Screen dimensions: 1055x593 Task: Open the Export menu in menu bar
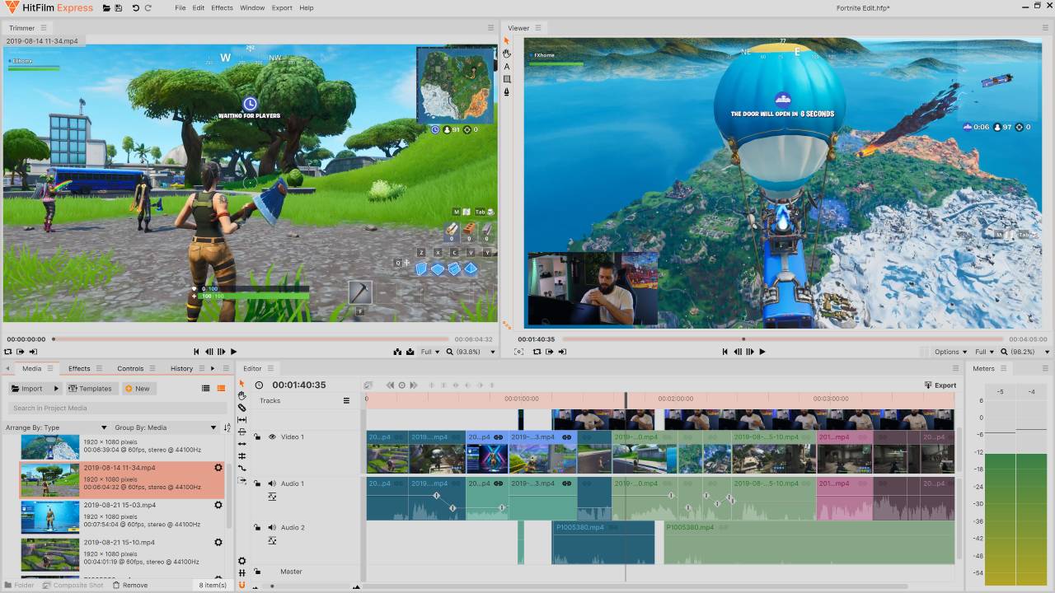[282, 8]
